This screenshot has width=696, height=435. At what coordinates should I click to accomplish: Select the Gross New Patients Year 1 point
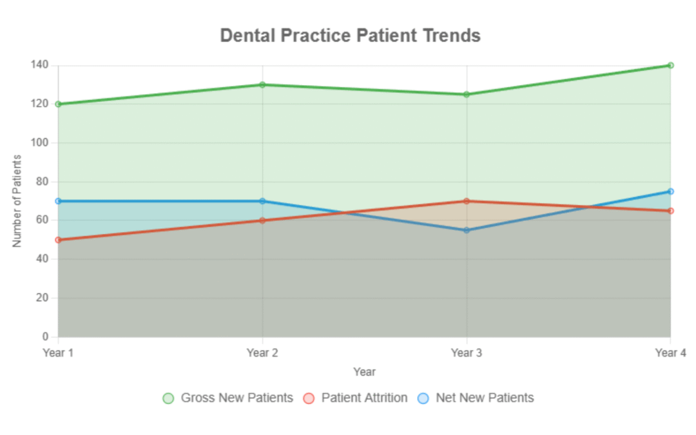(58, 104)
